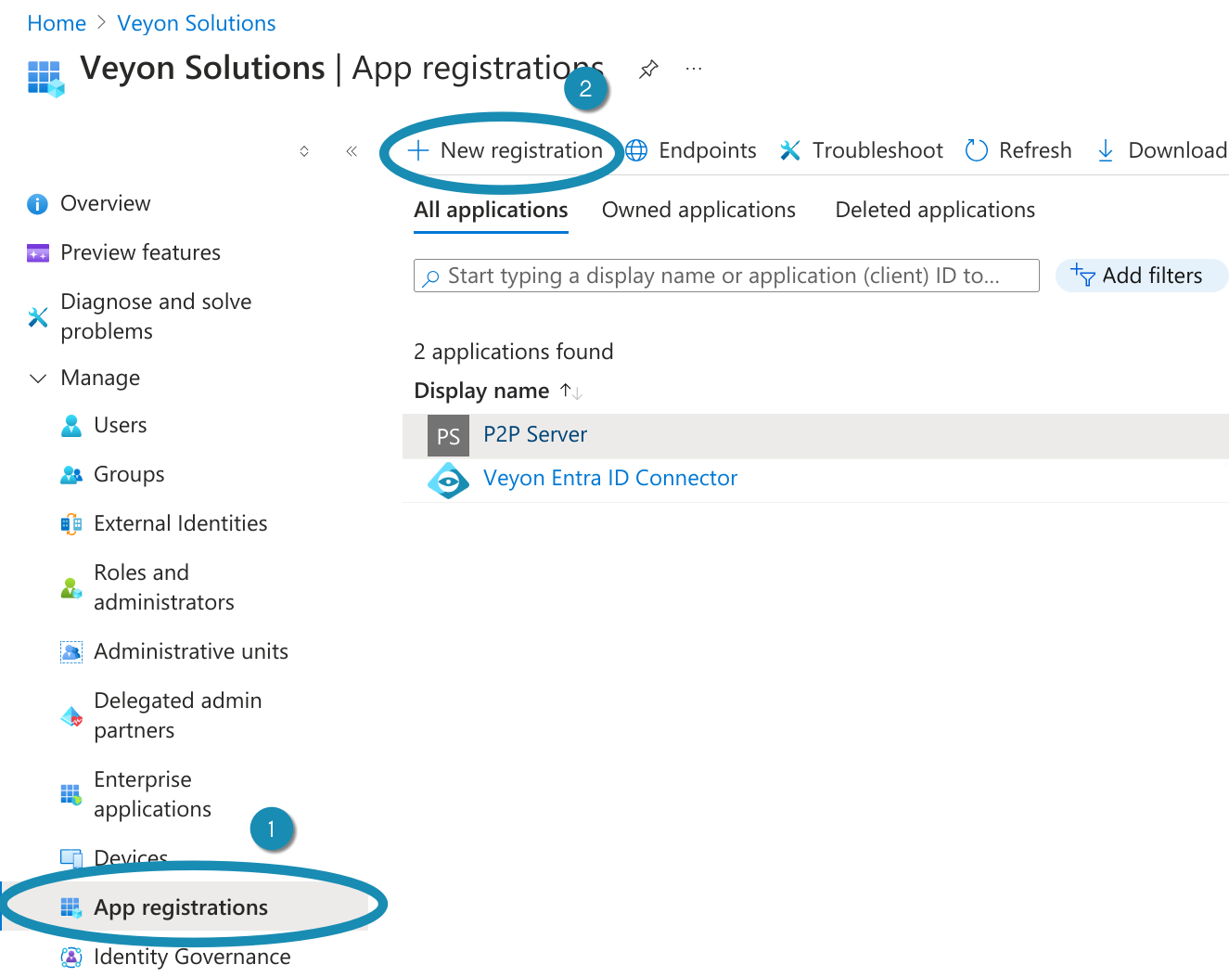The image size is (1229, 977).
Task: Collapse the sidebar with double chevron
Action: click(x=352, y=151)
